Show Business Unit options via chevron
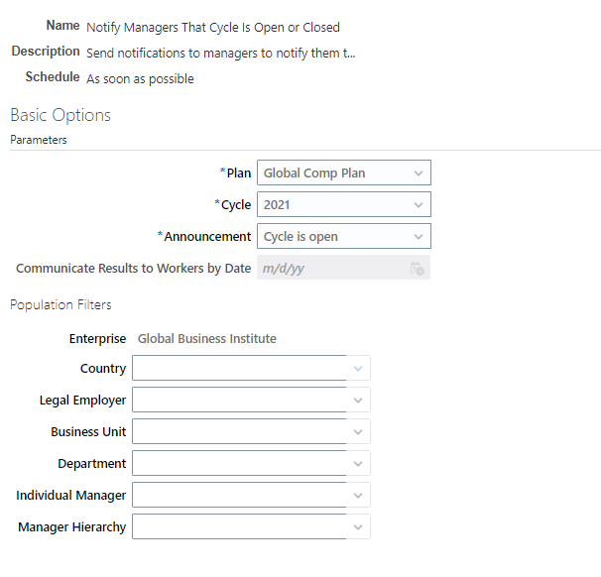The width and height of the screenshot is (601, 577). [x=358, y=432]
